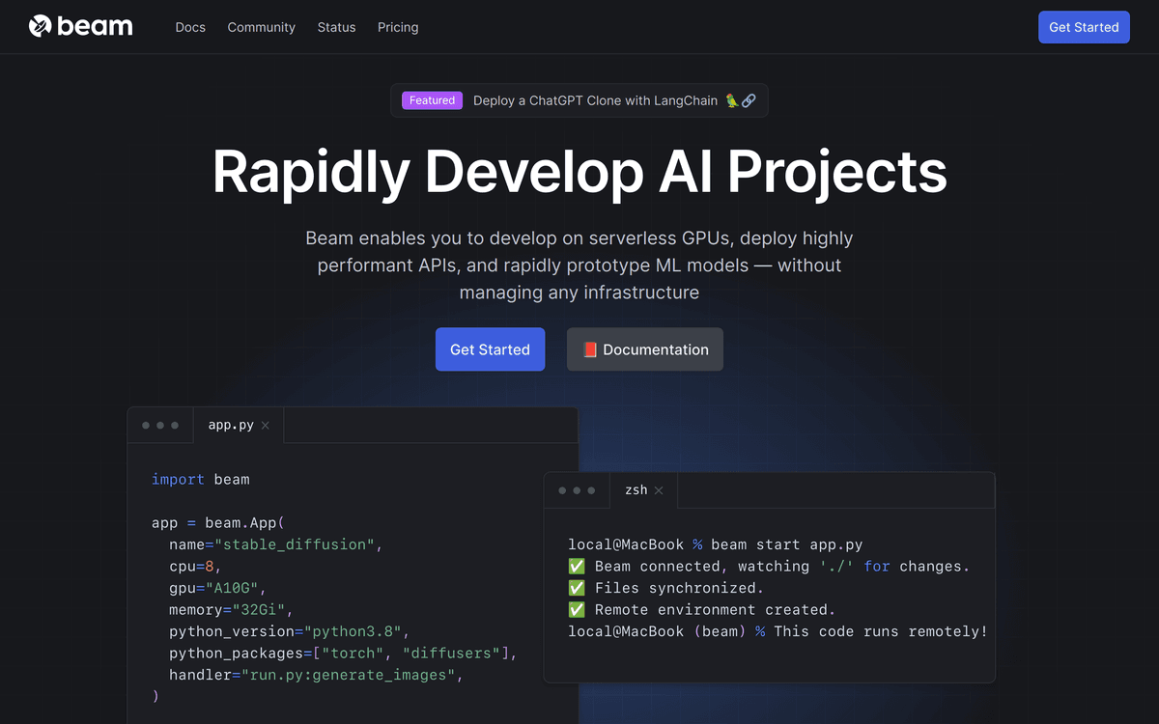Click the "app = beam.App(" code line
The image size is (1159, 724).
point(218,522)
